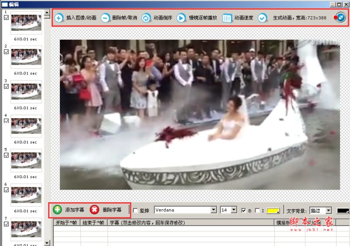
Task: Minimize the 编辑 window
Action: click(x=333, y=4)
